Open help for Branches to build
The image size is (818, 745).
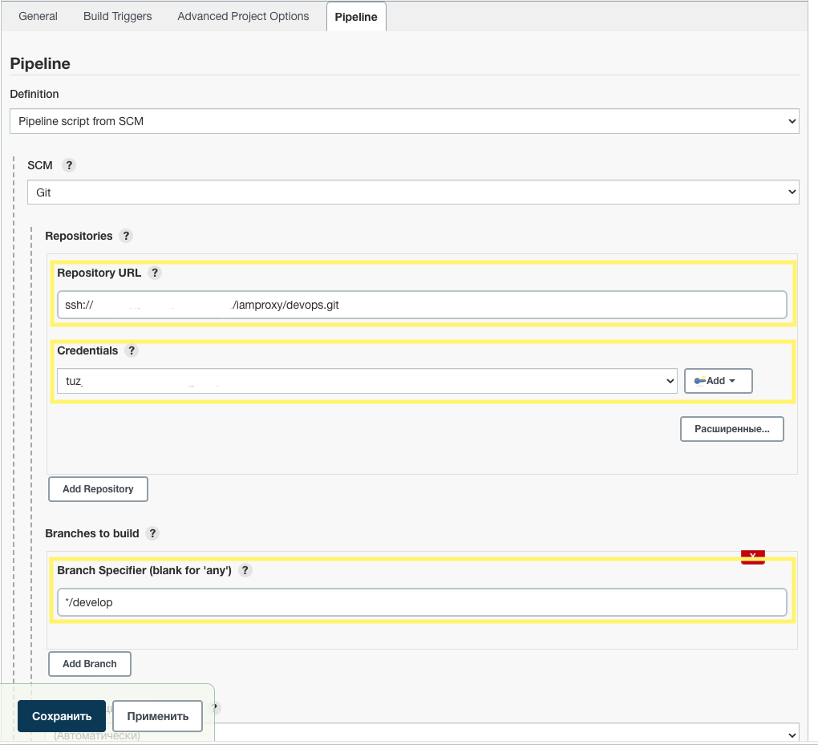point(152,533)
